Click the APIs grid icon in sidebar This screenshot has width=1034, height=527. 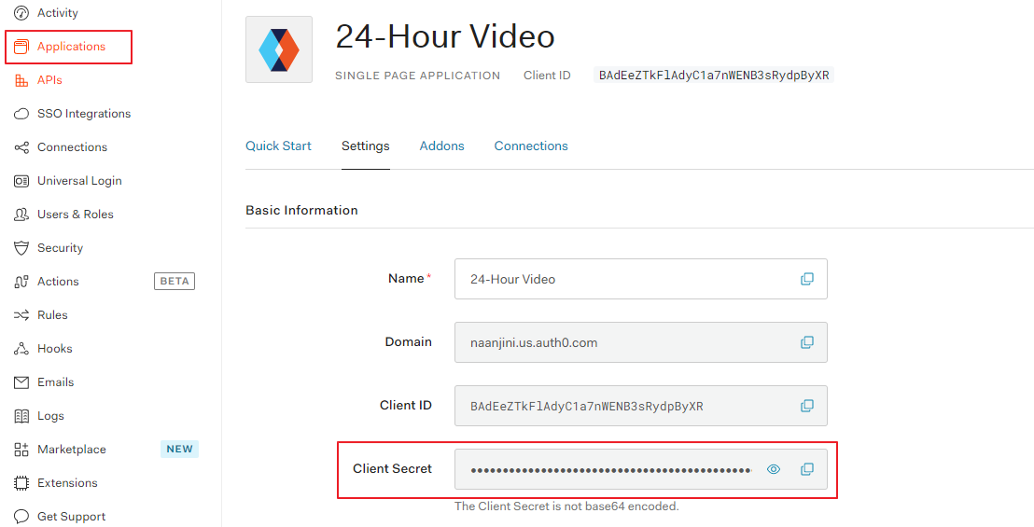click(21, 79)
